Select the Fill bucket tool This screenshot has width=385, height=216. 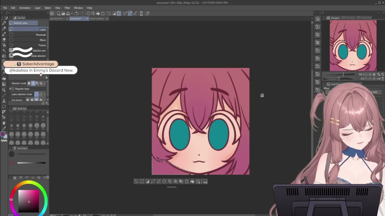(4, 78)
